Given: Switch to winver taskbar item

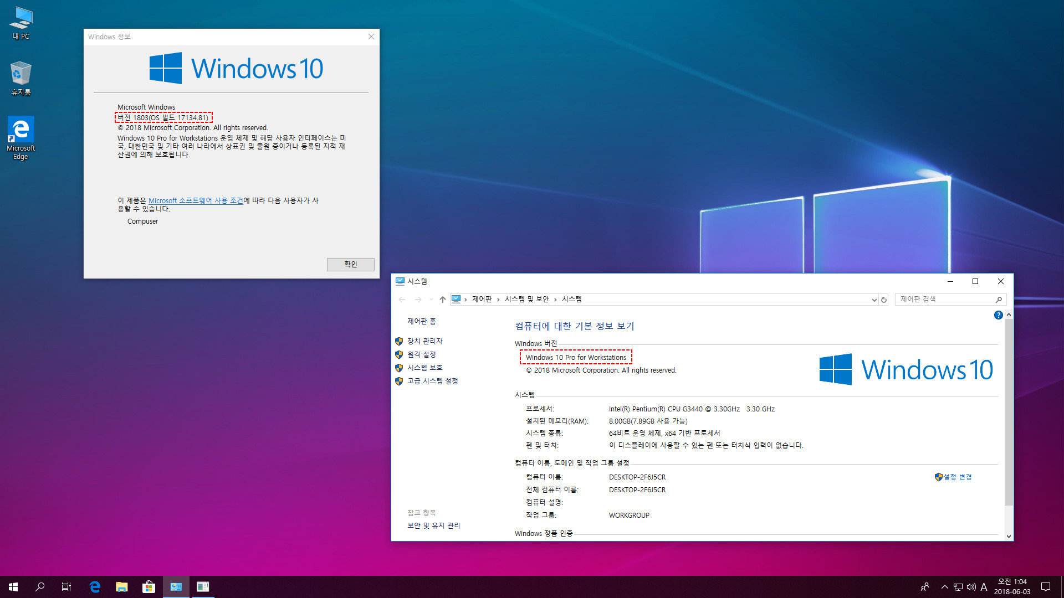Looking at the screenshot, I should point(203,587).
